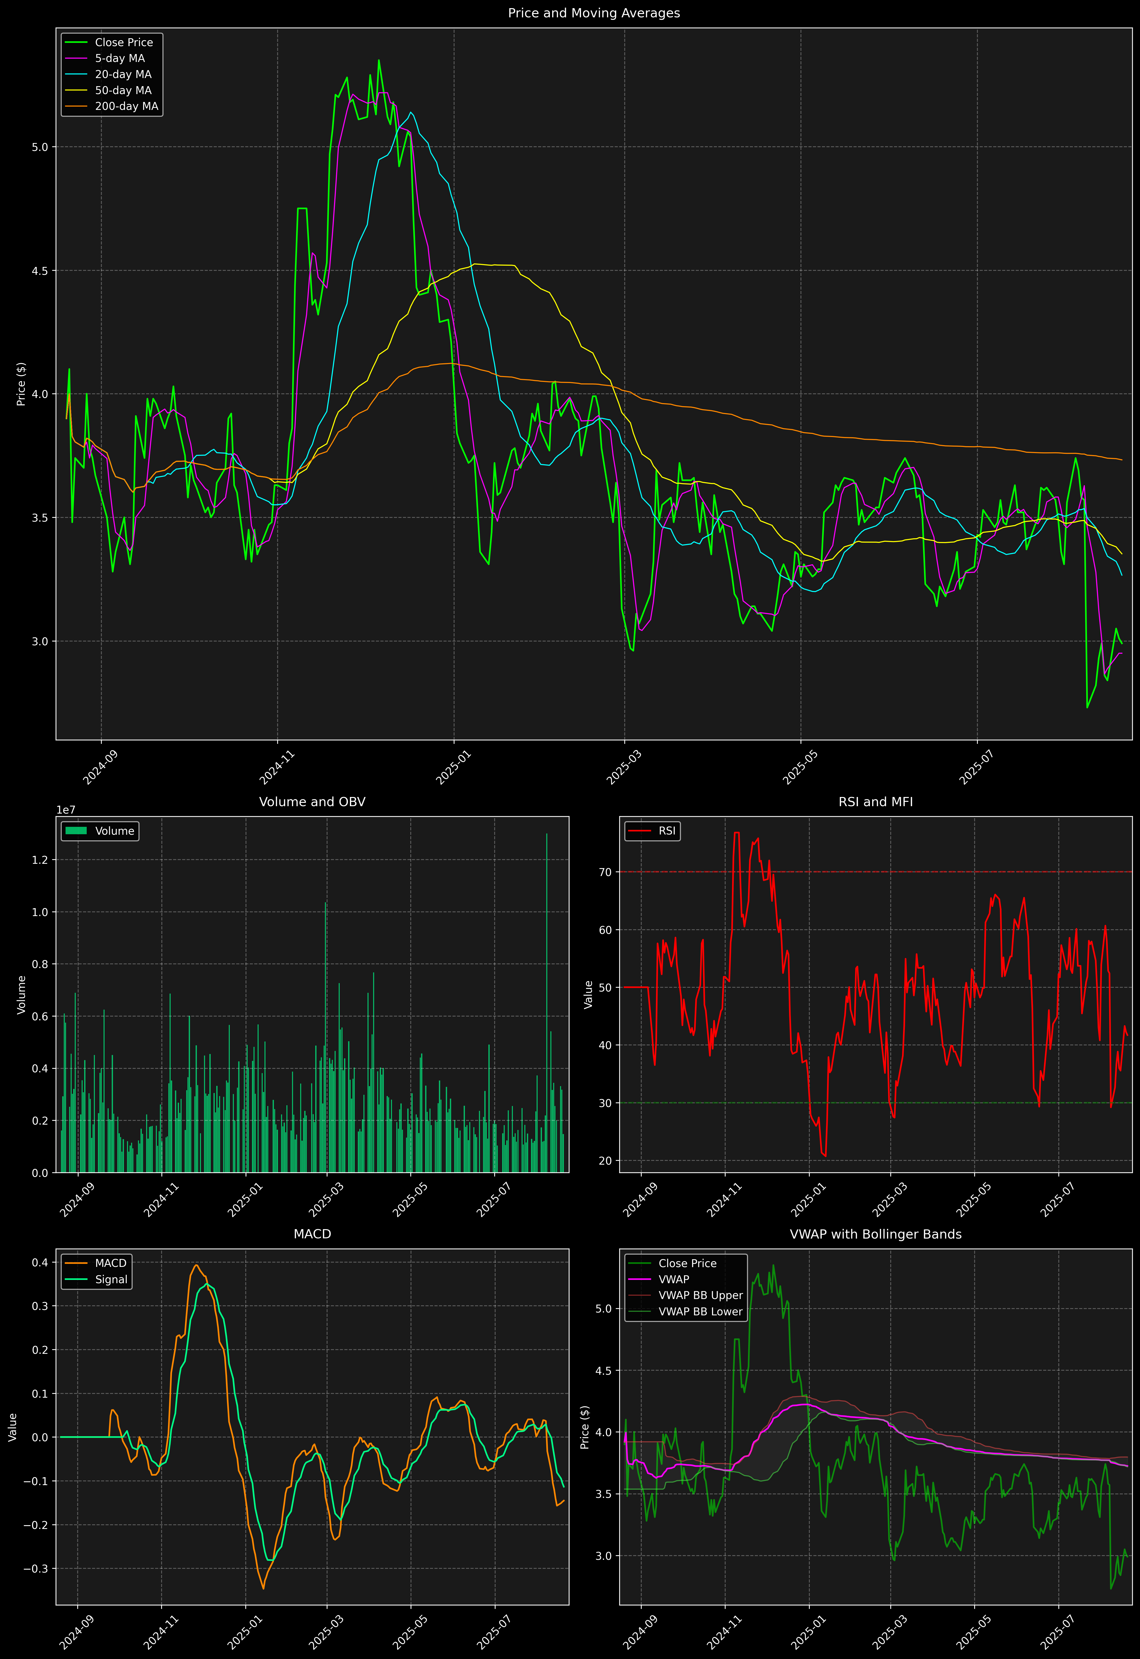Click the 200-day MA legend entry
The width and height of the screenshot is (1140, 1659).
point(126,106)
